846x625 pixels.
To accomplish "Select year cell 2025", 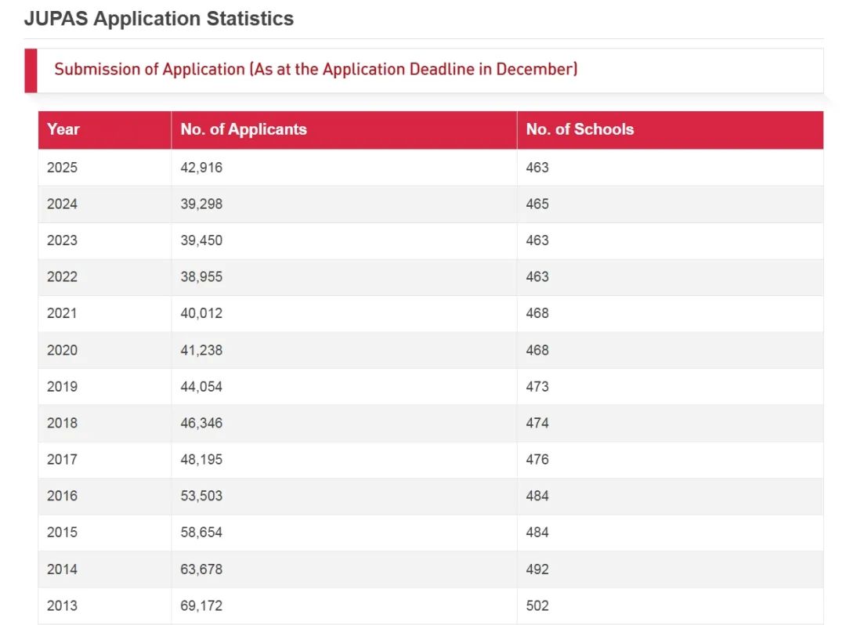I will point(62,168).
